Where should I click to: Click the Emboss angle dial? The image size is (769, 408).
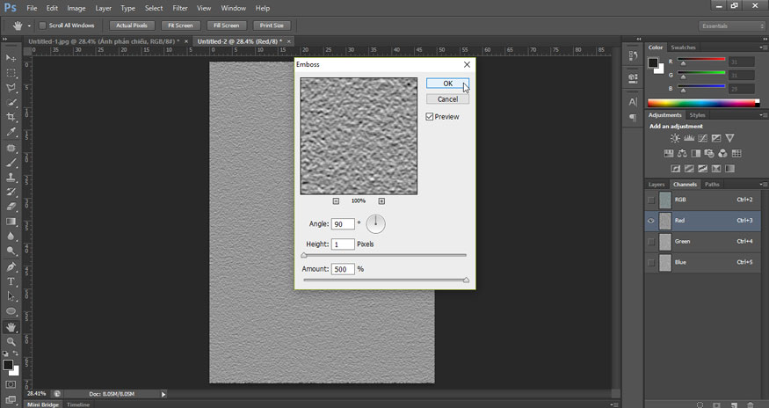(x=375, y=224)
